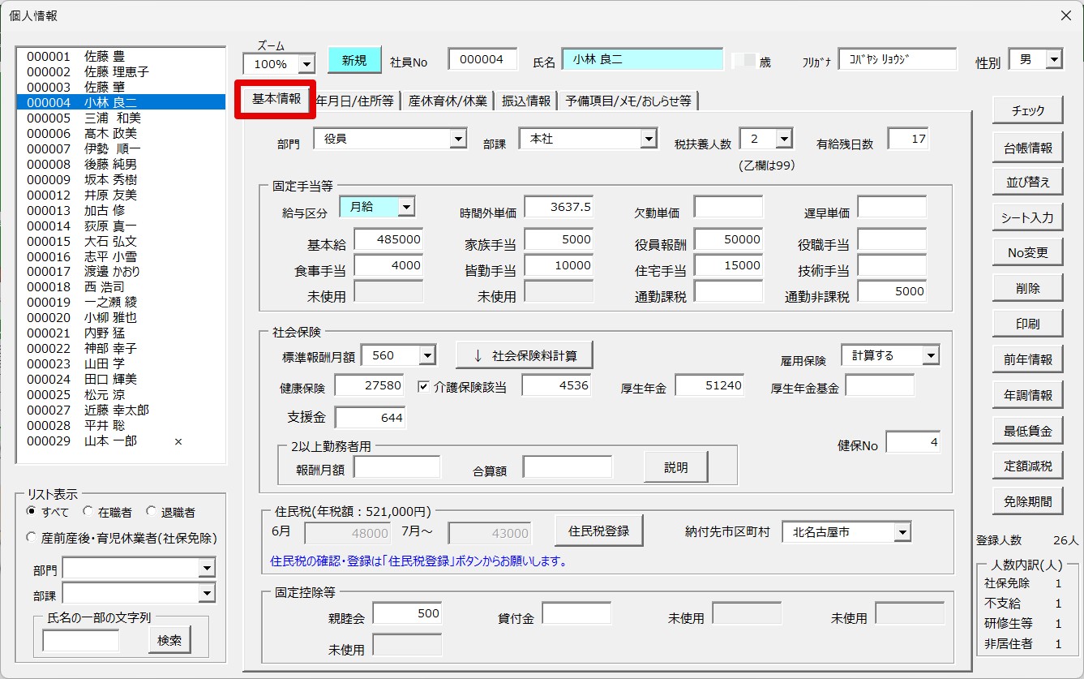Click the 新規 button
The width and height of the screenshot is (1084, 679).
[353, 61]
